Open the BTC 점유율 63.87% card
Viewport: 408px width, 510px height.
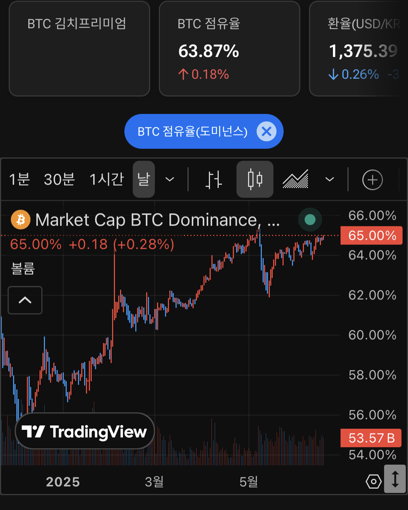(x=230, y=49)
